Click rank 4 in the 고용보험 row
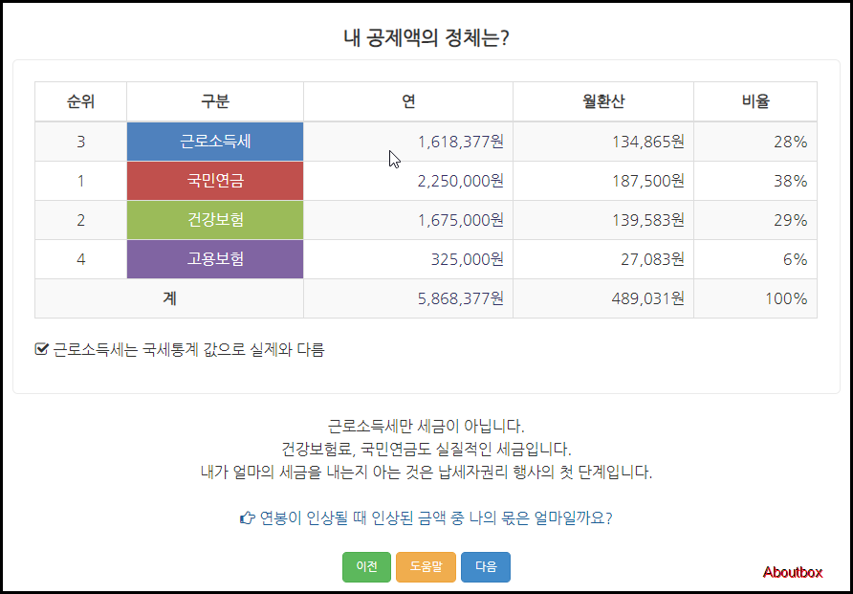Image resolution: width=853 pixels, height=594 pixels. (x=81, y=259)
